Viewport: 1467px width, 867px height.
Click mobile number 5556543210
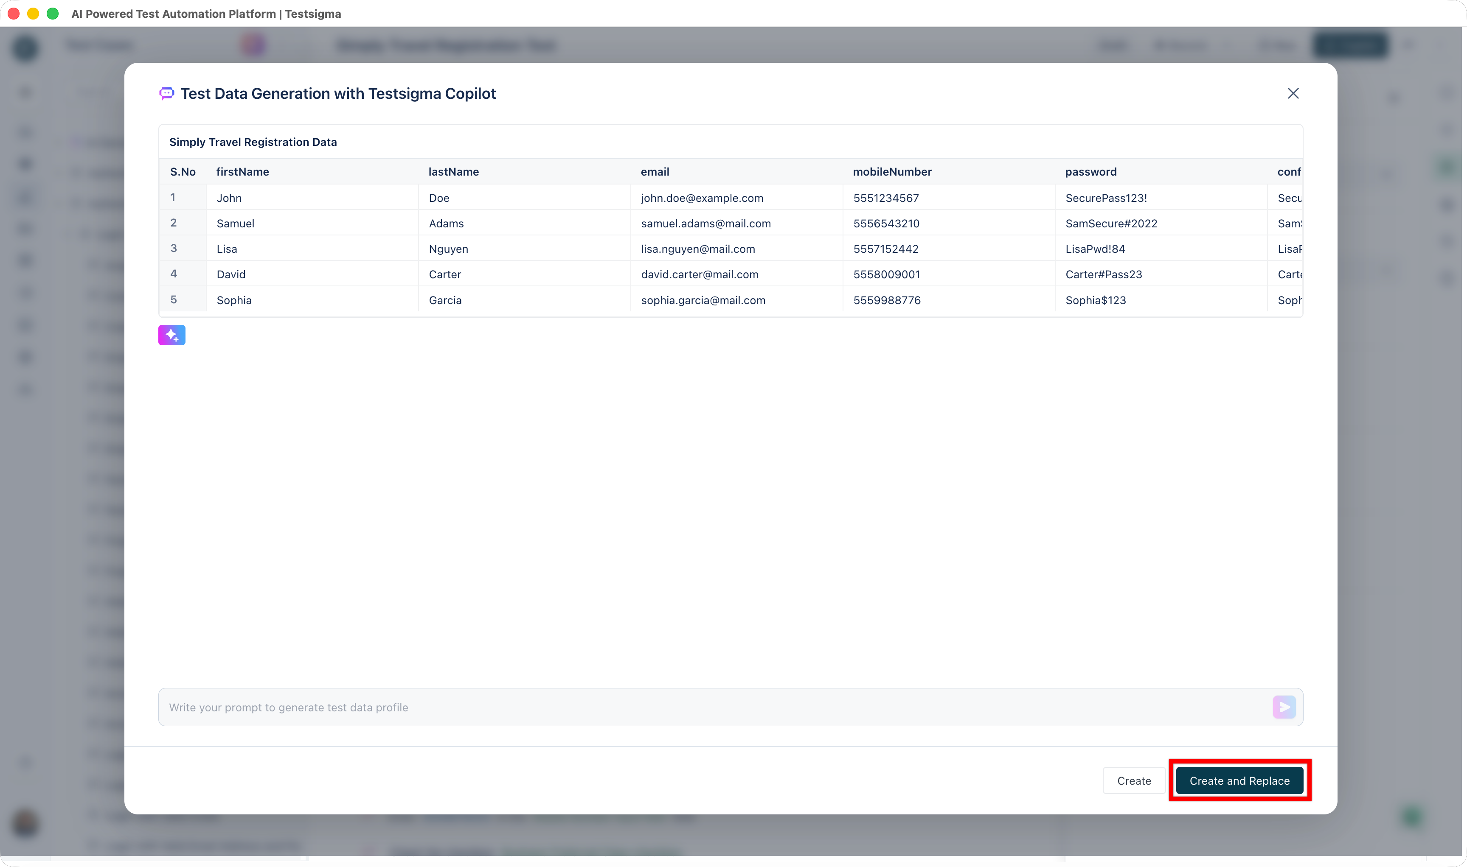pyautogui.click(x=949, y=223)
